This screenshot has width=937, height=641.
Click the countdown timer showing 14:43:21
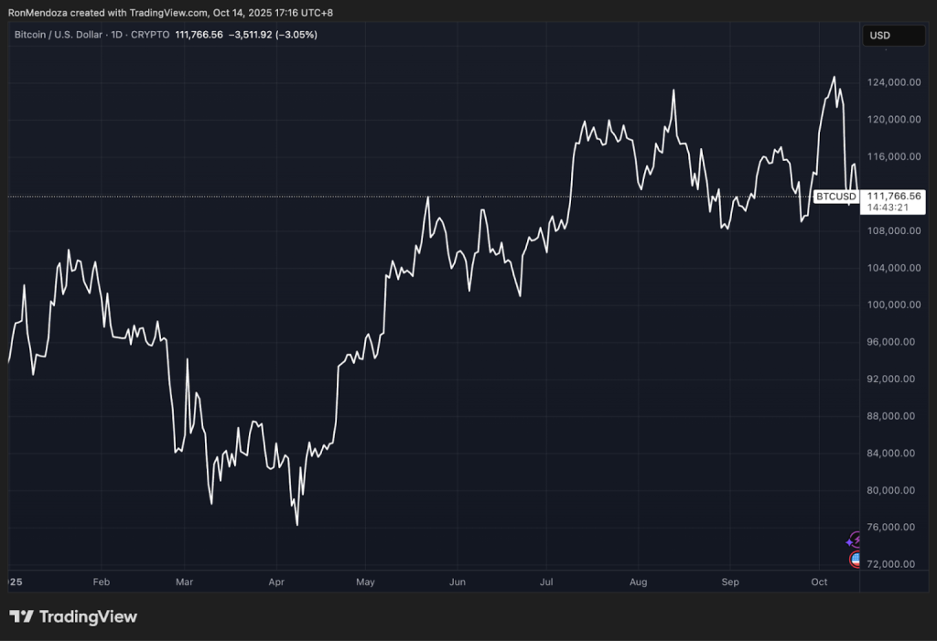click(888, 206)
